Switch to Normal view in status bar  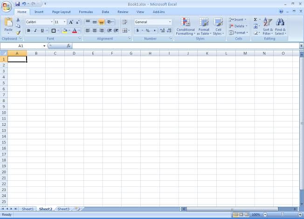click(x=236, y=214)
